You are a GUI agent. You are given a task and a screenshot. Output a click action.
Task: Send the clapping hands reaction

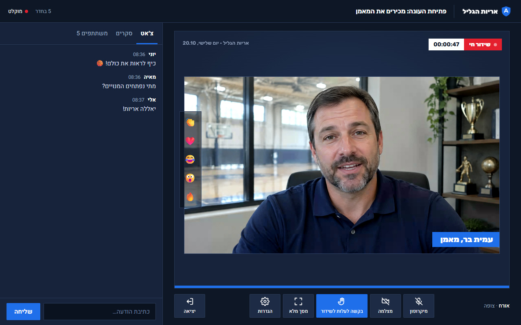coord(190,122)
